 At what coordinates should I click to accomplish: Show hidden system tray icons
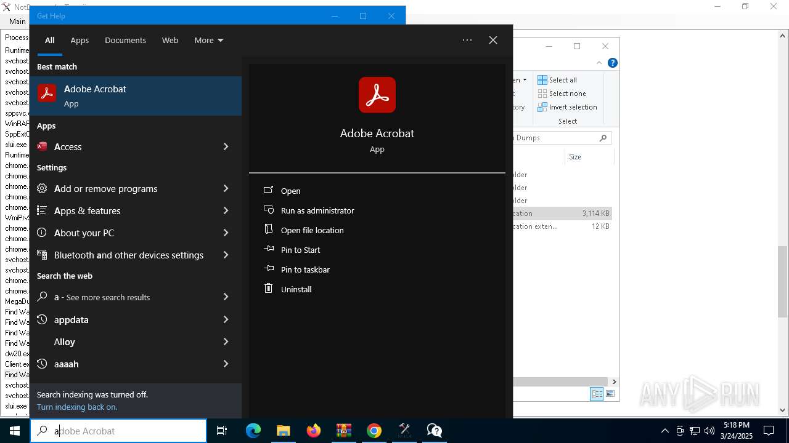(x=664, y=431)
